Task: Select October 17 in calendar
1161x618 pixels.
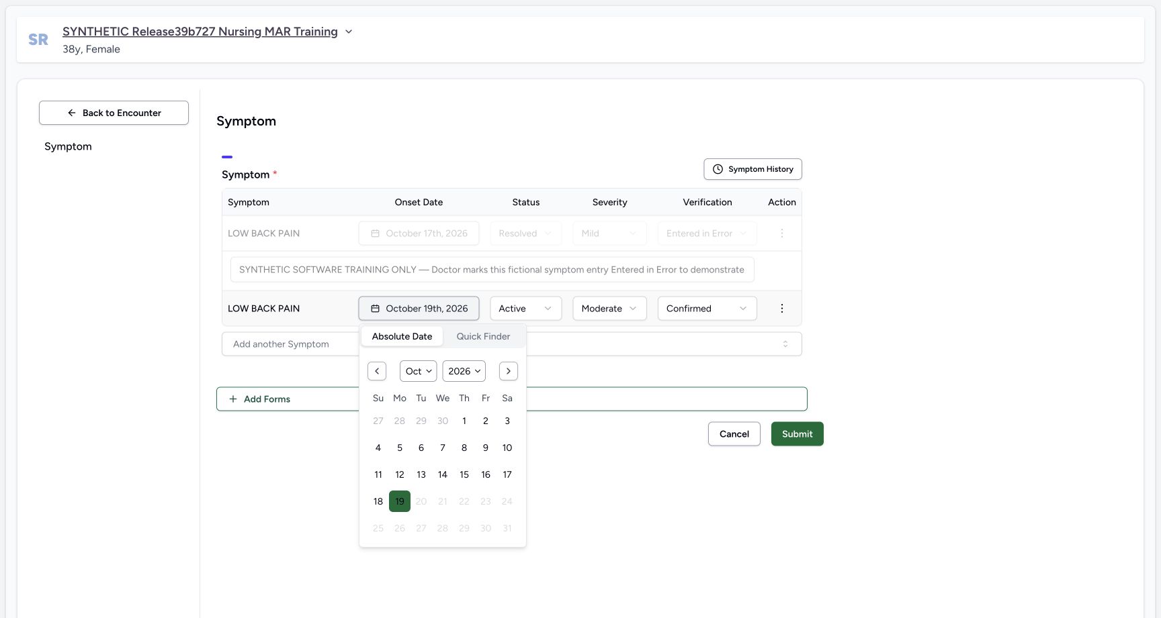Action: [x=507, y=474]
